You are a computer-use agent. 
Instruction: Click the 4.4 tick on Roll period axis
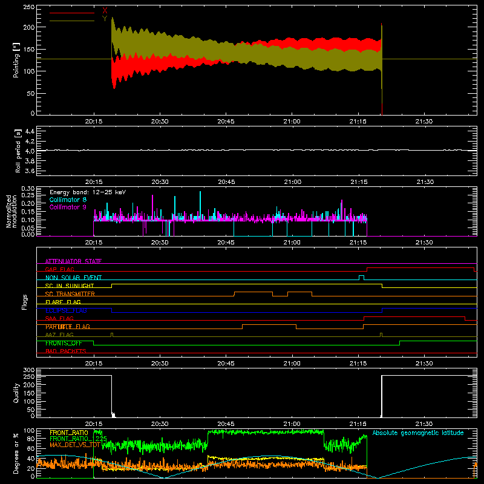pos(30,131)
